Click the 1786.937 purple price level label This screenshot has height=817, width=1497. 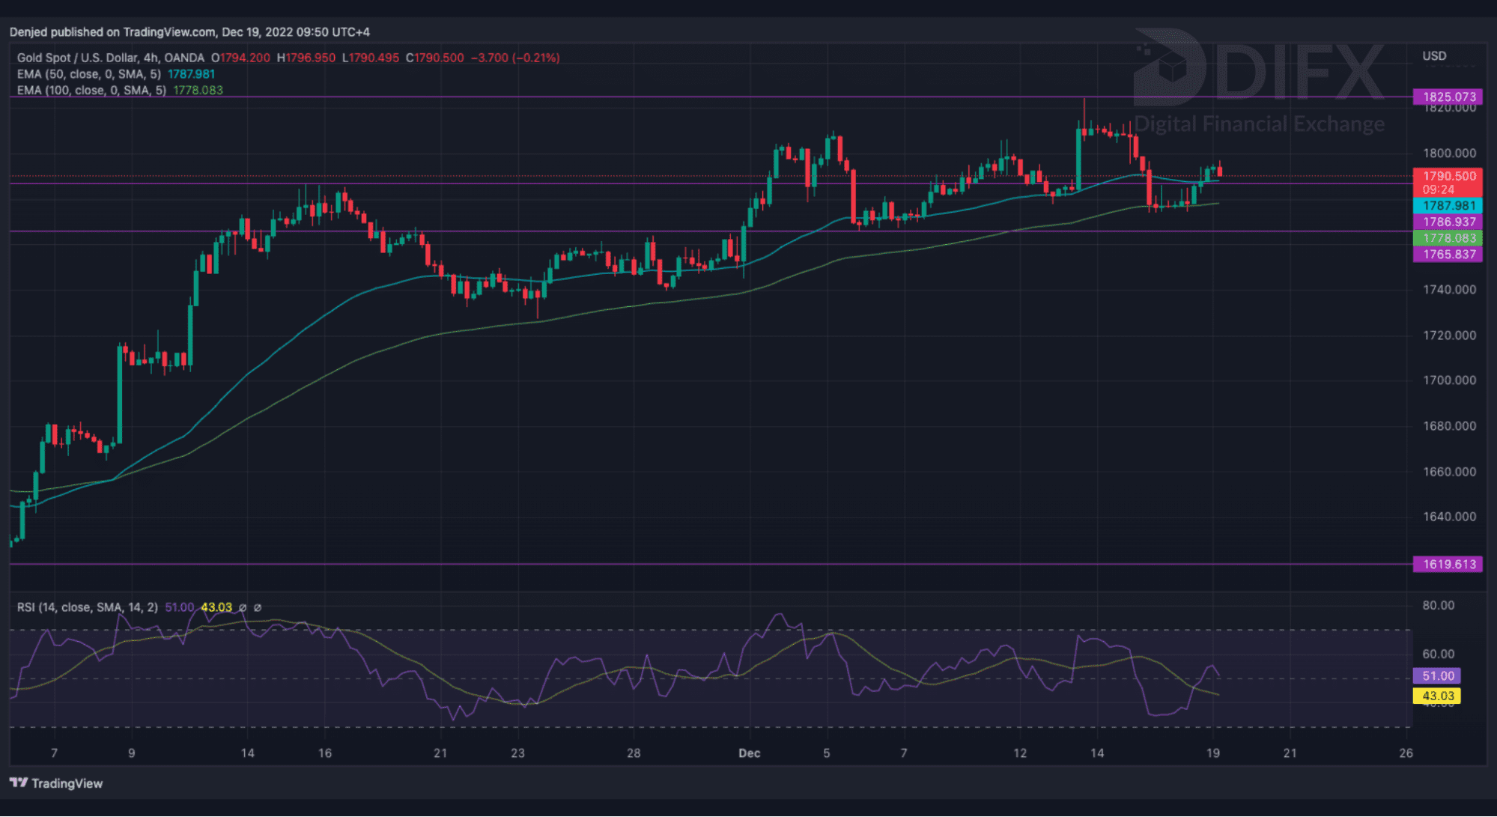1448,222
